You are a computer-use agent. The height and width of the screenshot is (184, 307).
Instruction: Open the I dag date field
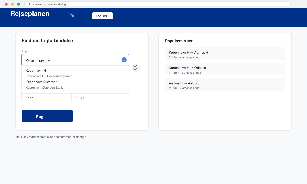(x=45, y=98)
